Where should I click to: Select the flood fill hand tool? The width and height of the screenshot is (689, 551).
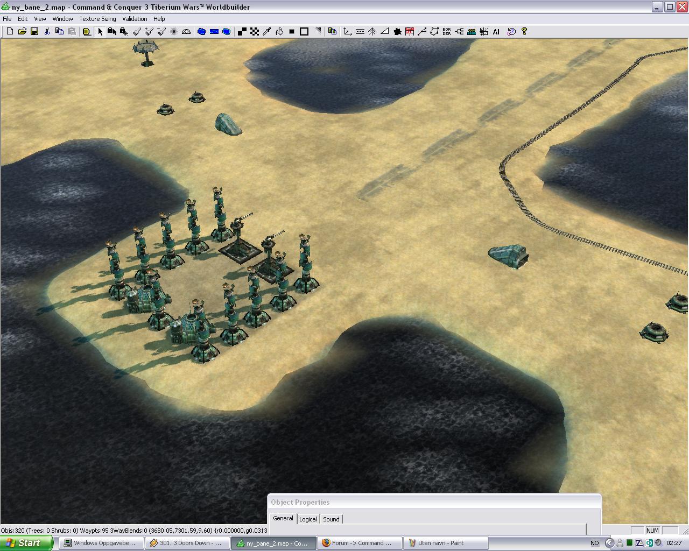tap(279, 32)
